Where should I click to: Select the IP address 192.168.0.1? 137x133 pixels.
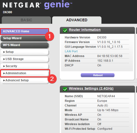105,61
